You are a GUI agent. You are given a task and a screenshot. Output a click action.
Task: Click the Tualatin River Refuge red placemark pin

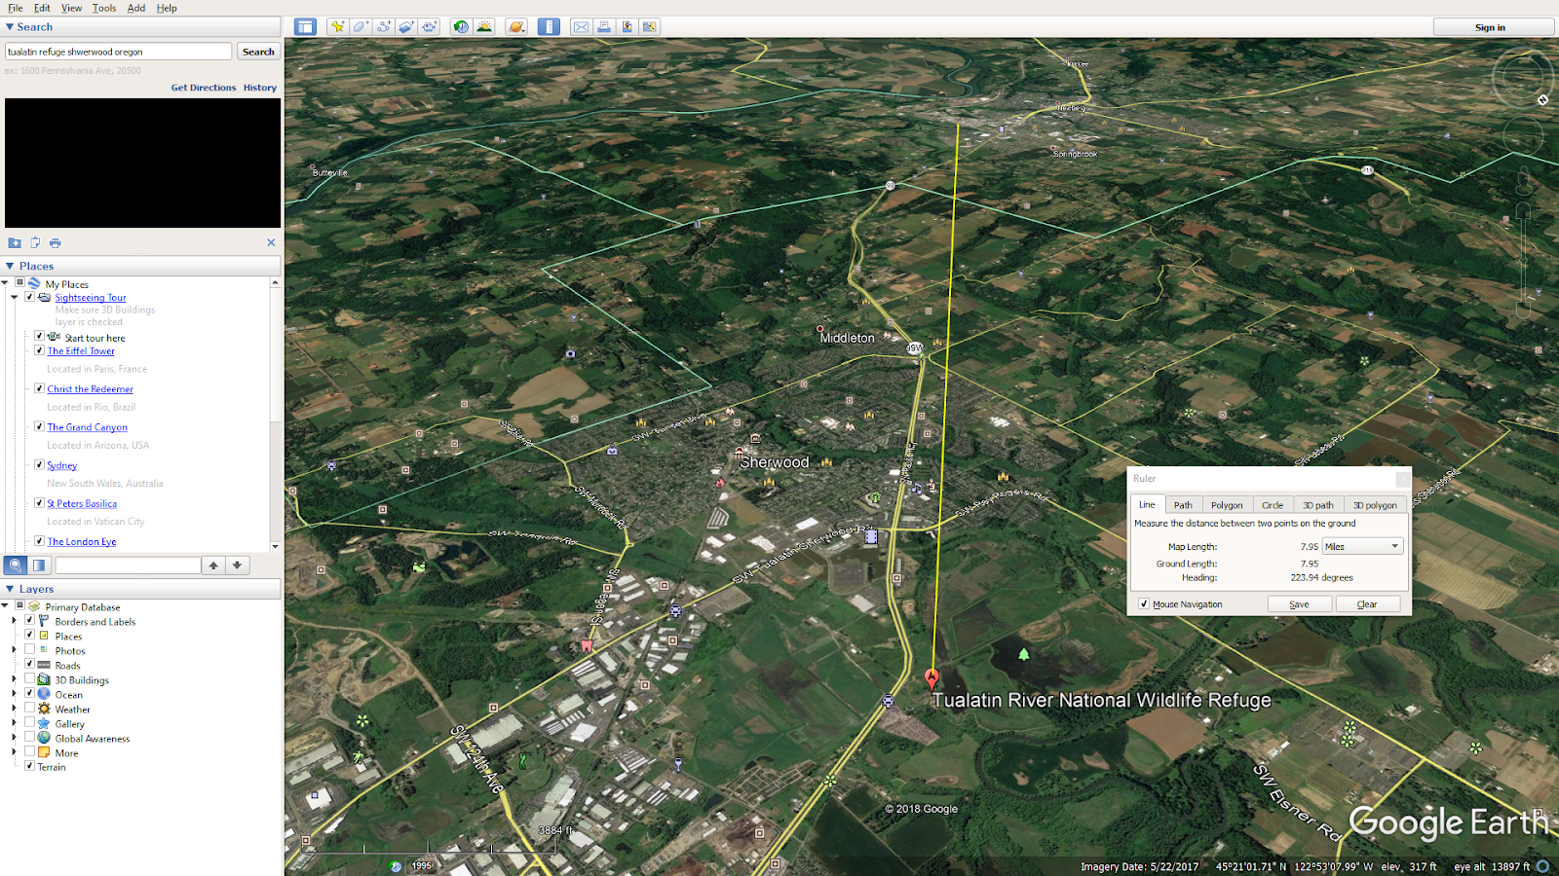932,678
